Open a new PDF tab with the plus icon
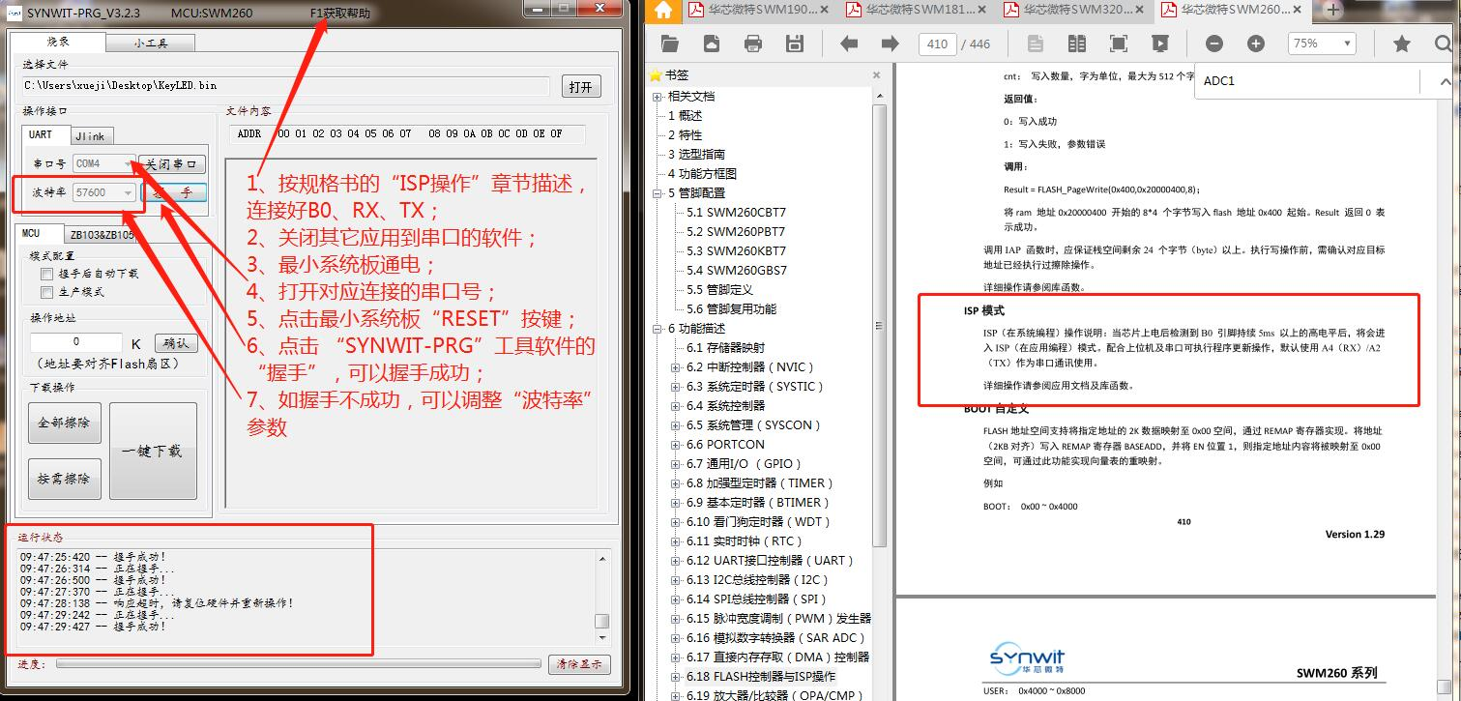The image size is (1461, 701). point(1332,11)
